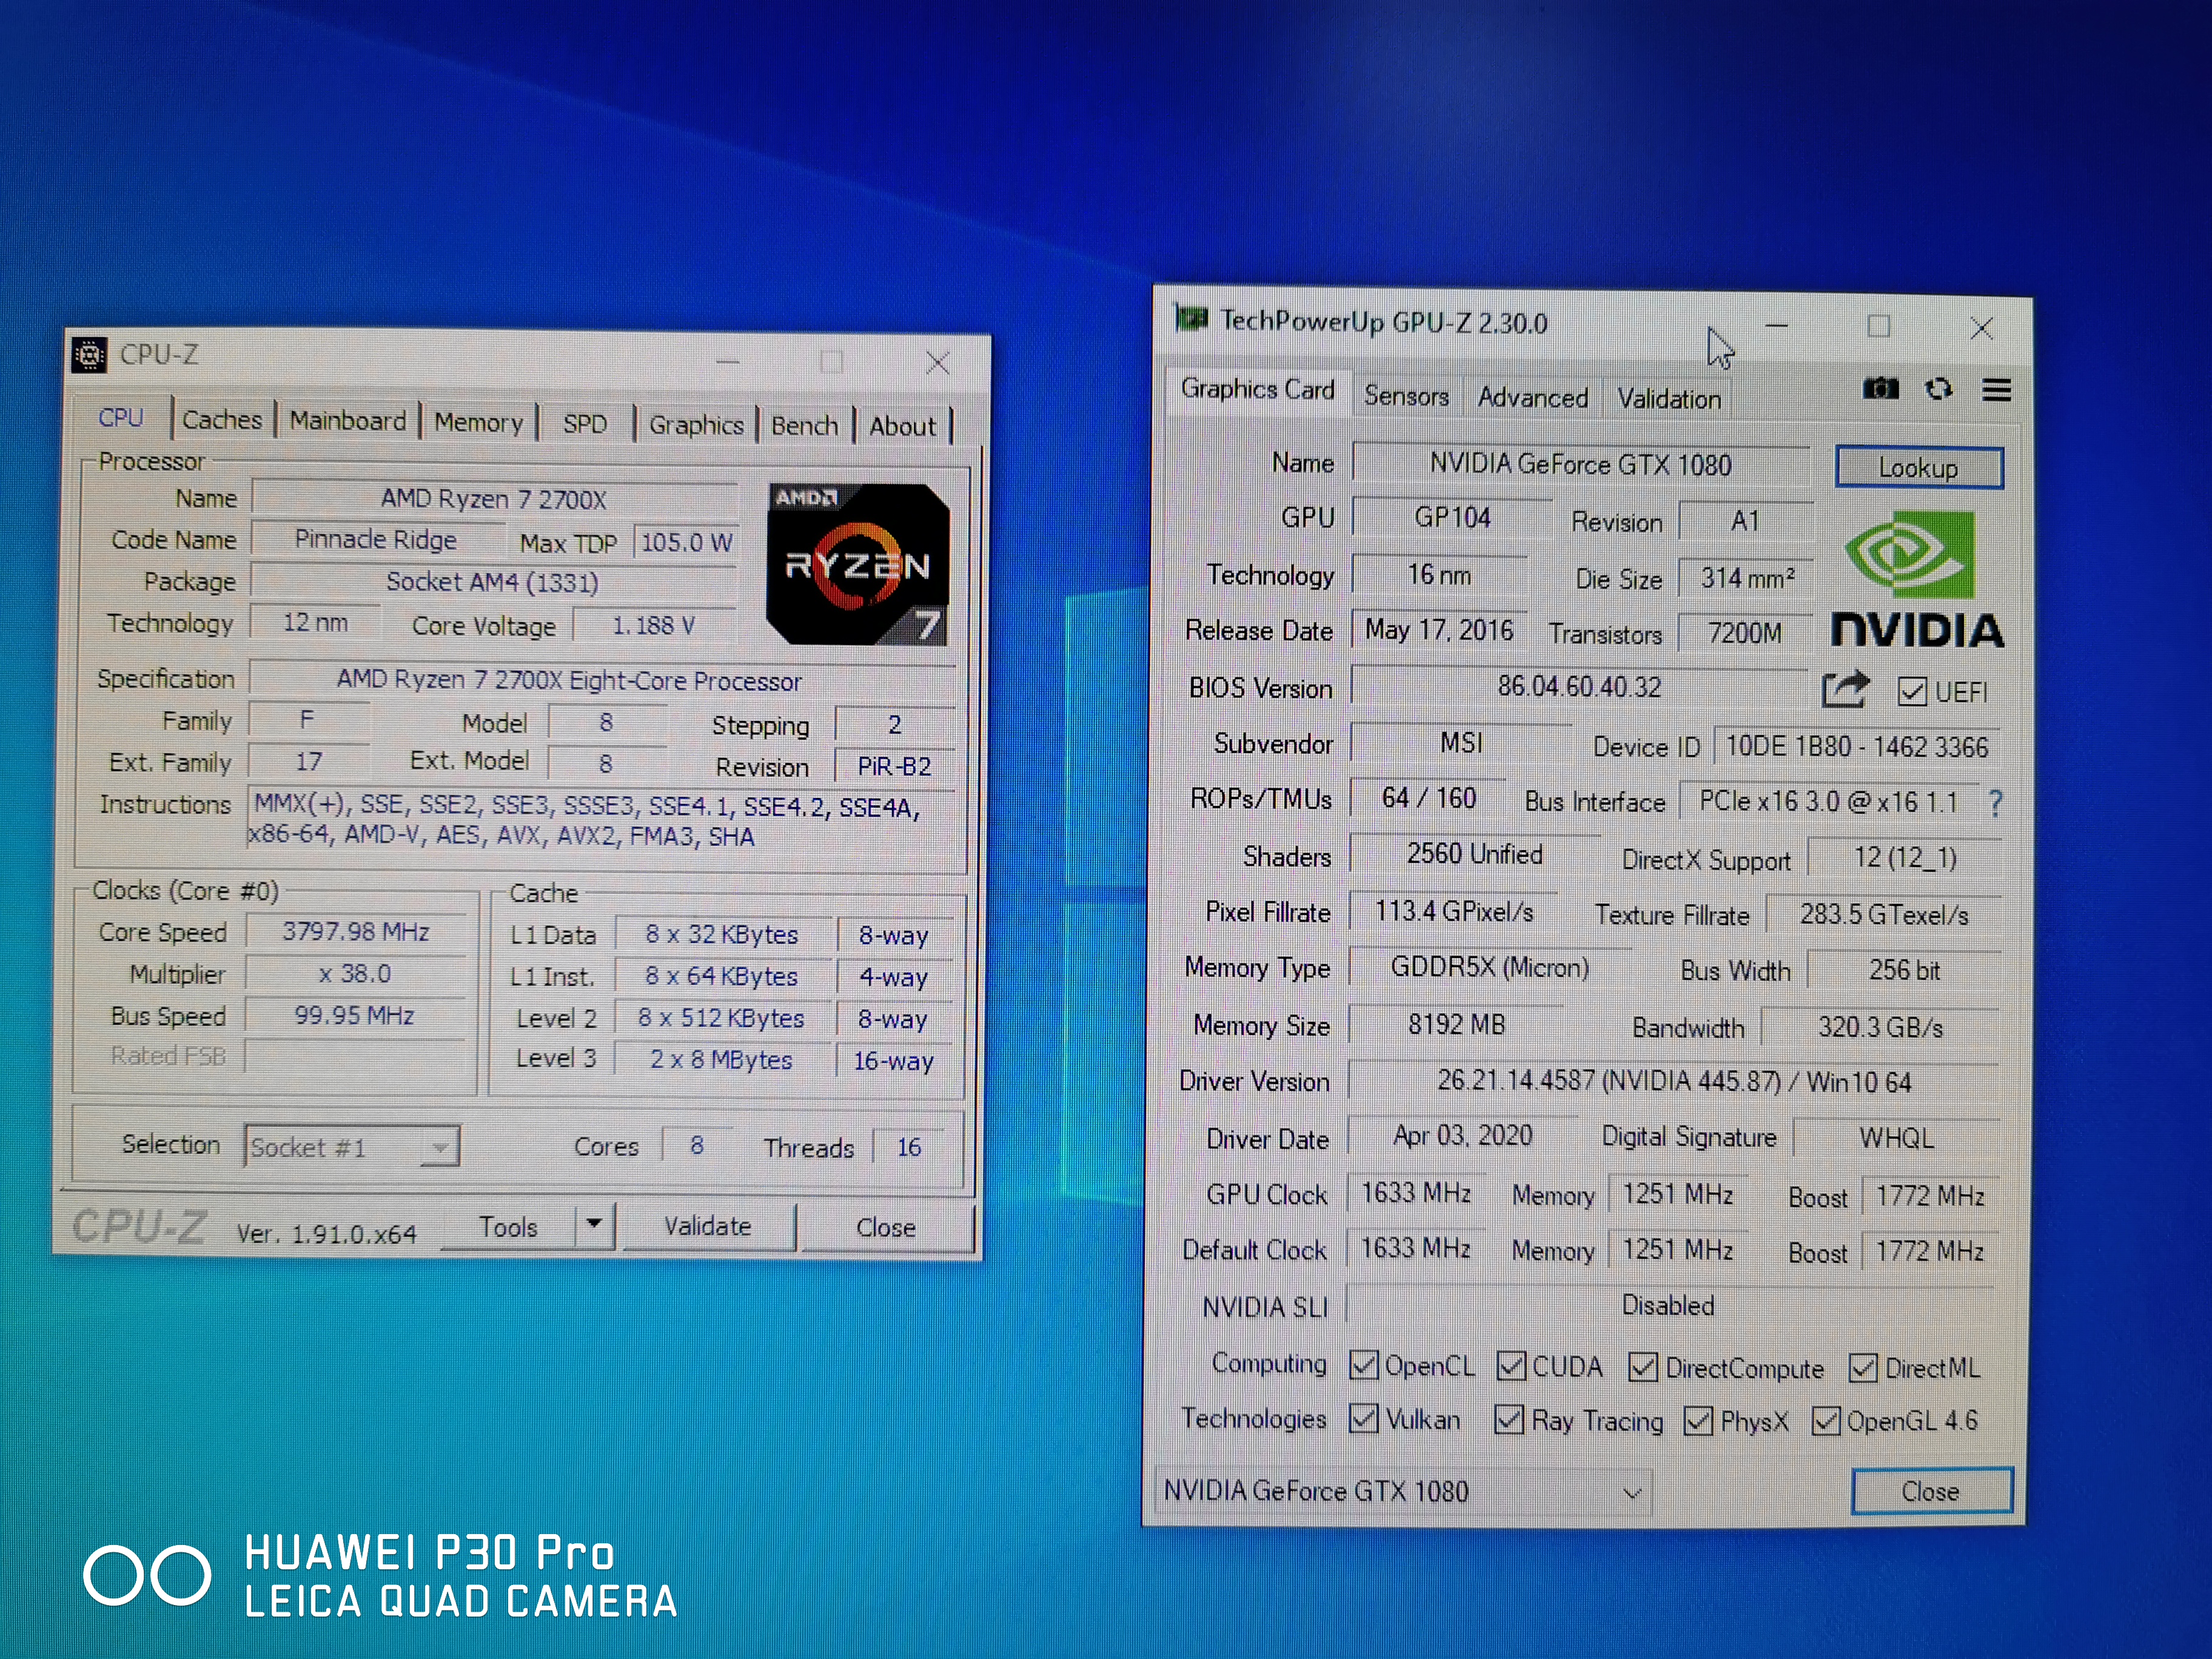The image size is (2212, 1659).
Task: Open the GPU-Z hamburger menu
Action: pyautogui.click(x=1996, y=390)
